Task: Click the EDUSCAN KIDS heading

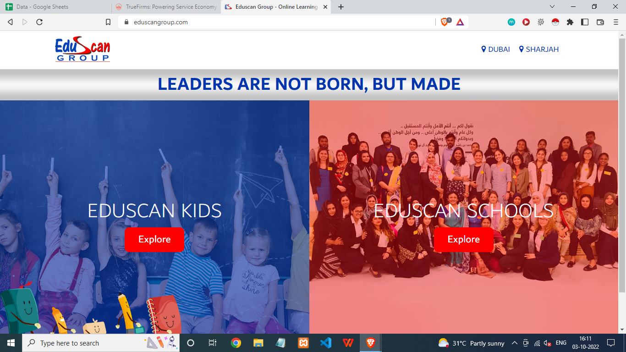Action: pos(154,211)
